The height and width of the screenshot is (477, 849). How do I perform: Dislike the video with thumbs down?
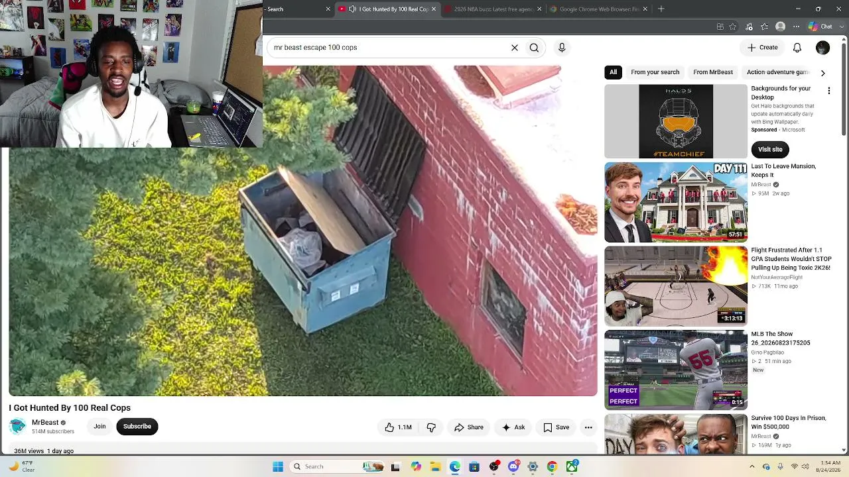(x=431, y=427)
